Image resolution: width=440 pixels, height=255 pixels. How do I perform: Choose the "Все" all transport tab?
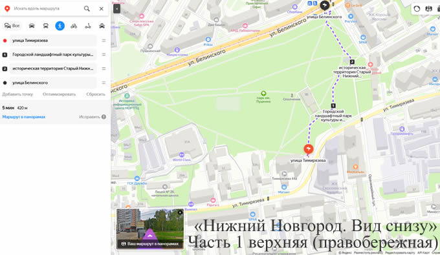pyautogui.click(x=12, y=26)
